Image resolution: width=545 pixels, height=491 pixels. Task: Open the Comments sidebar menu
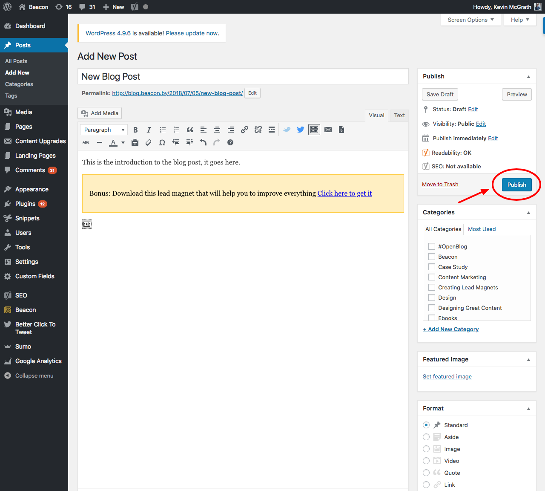pos(34,170)
